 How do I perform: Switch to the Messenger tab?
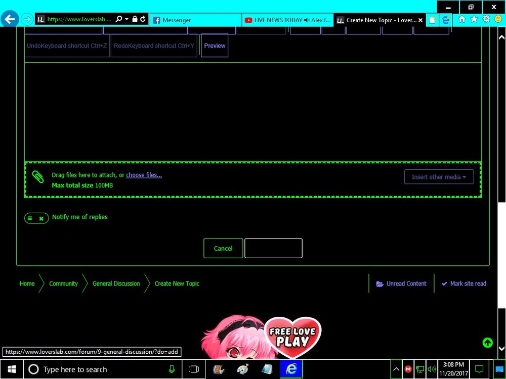[196, 20]
